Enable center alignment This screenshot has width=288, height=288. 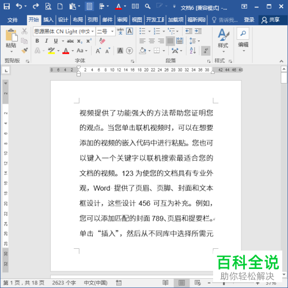click(x=151, y=41)
